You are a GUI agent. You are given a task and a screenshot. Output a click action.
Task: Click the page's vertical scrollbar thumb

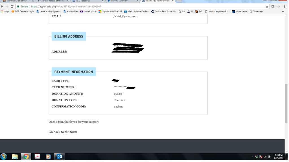pyautogui.click(x=286, y=103)
